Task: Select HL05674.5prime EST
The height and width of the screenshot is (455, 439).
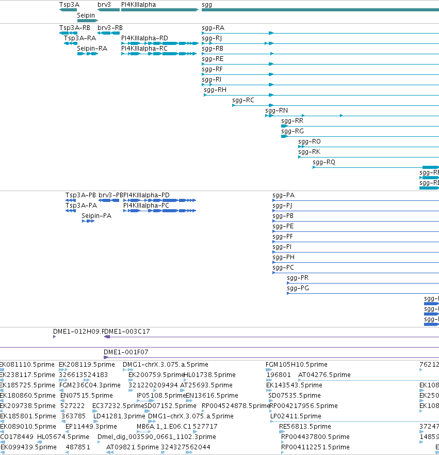Action: click(x=39, y=442)
